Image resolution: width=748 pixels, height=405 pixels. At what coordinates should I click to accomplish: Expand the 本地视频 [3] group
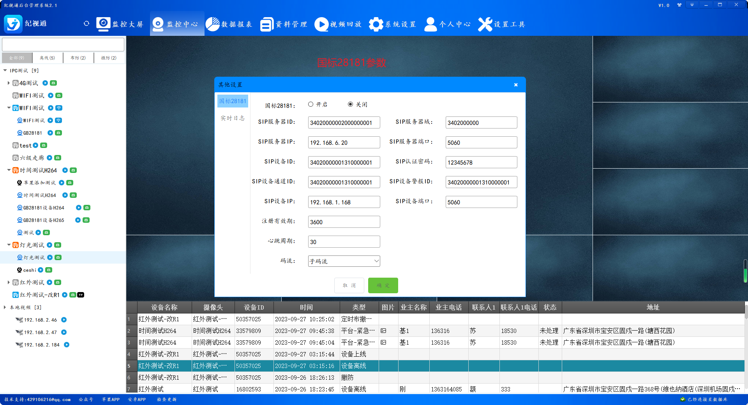[5, 307]
